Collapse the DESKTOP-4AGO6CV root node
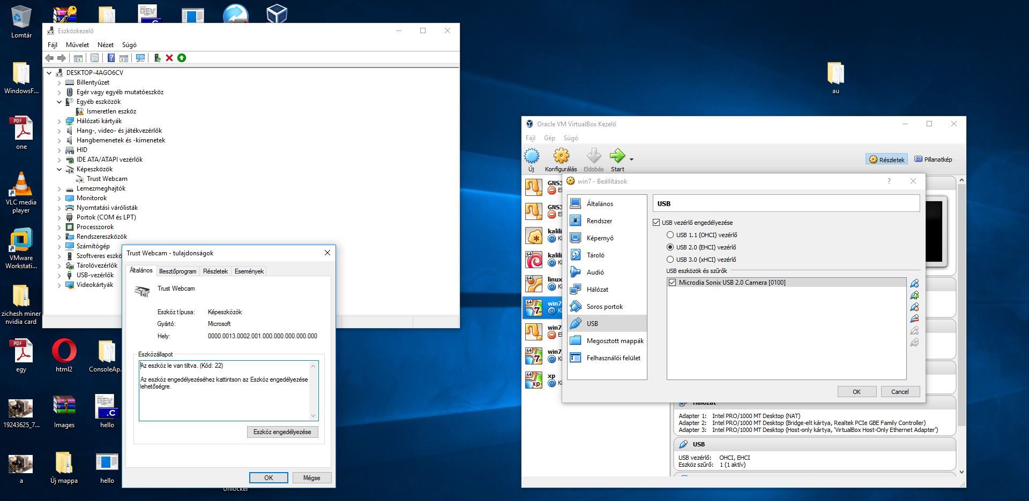Viewport: 1029px width, 501px height. coord(49,73)
